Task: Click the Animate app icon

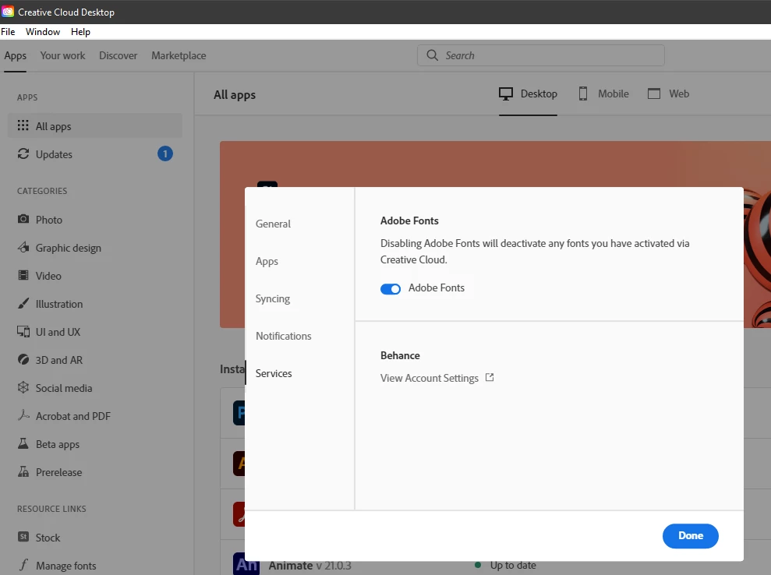Action: click(x=246, y=564)
